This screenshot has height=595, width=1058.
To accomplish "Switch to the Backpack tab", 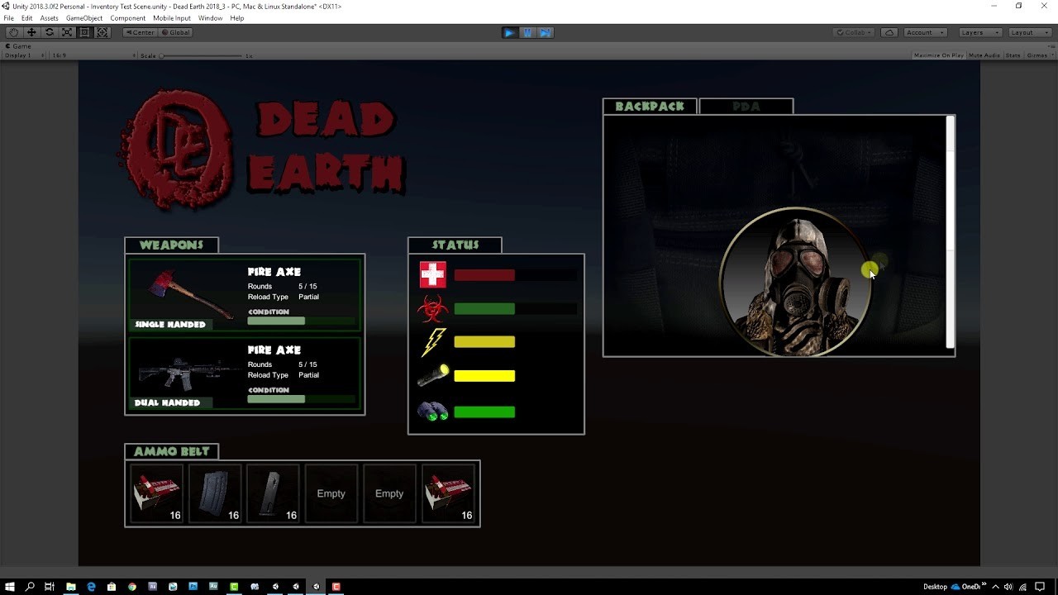I will 650,107.
